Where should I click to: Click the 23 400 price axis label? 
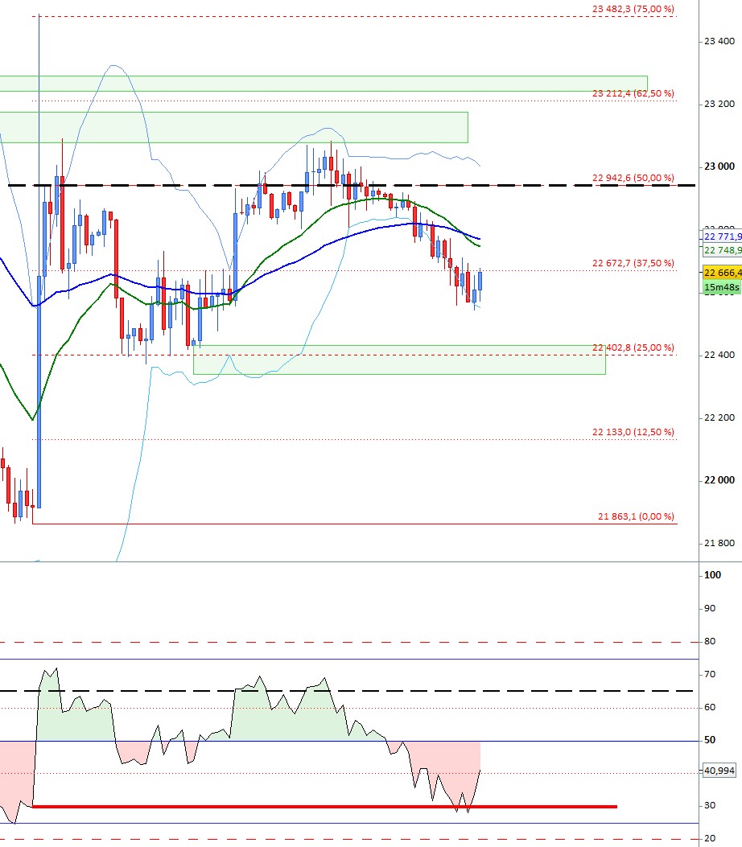tap(719, 41)
